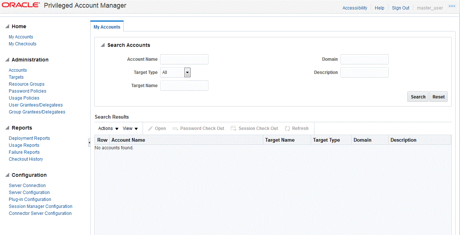Image resolution: width=460 pixels, height=235 pixels.
Task: Click the Open pencil icon in toolbar
Action: click(150, 128)
